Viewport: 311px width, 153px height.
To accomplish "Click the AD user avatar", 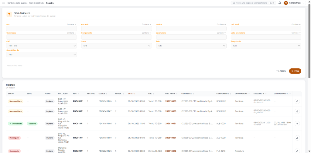I will (286, 3).
